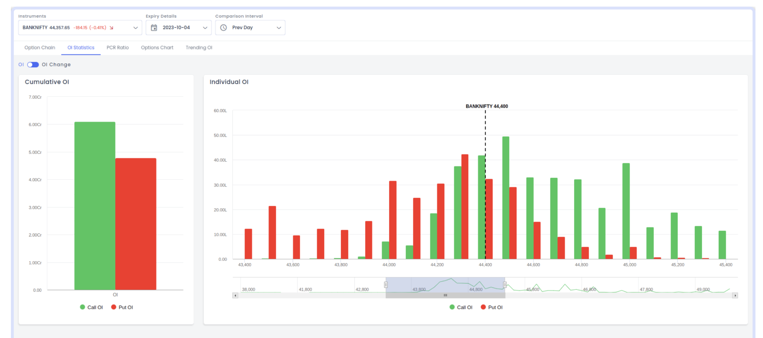Select the Options Chart tab
763x338 pixels.
coord(157,48)
